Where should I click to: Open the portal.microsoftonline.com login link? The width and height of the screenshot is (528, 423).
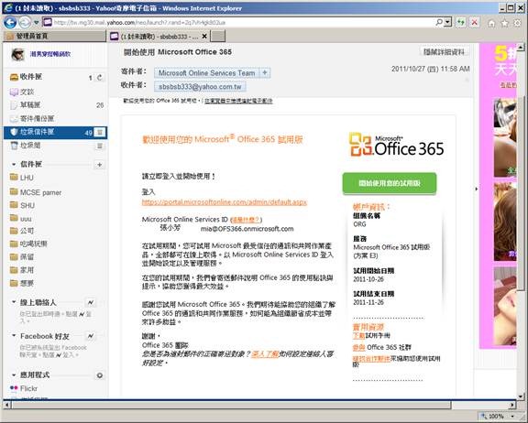coord(225,202)
